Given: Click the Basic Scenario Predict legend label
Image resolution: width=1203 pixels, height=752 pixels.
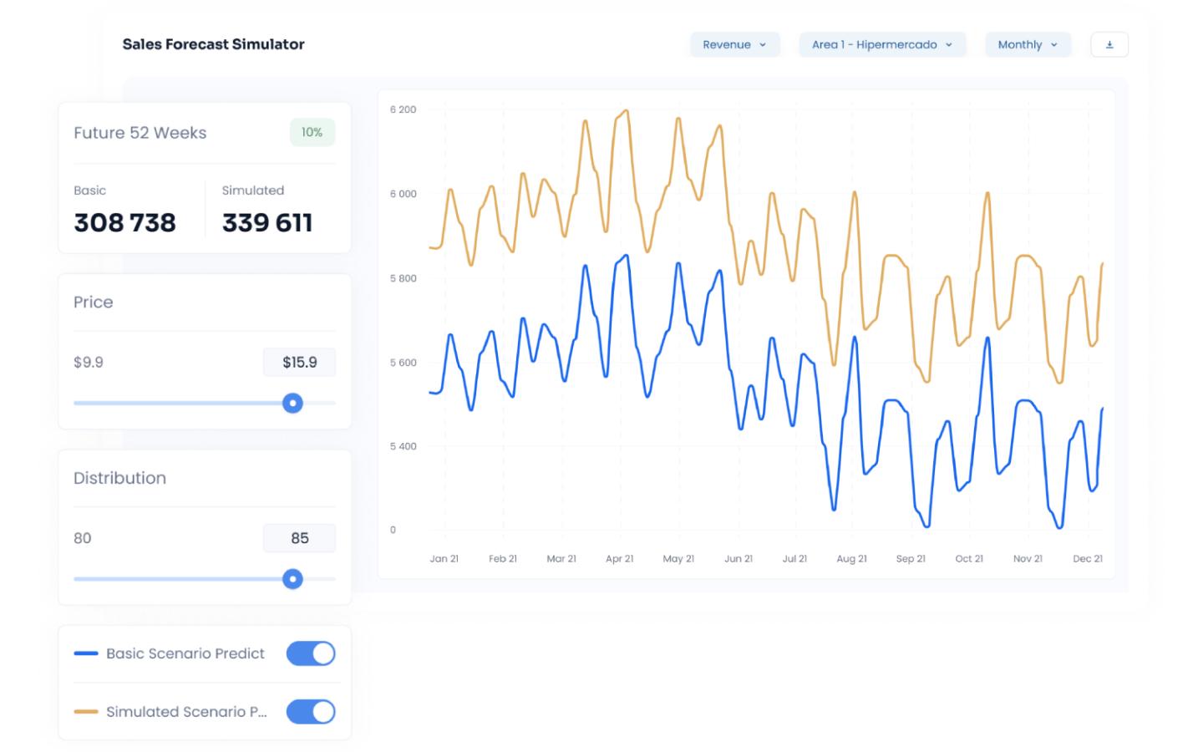Looking at the screenshot, I should (x=185, y=653).
